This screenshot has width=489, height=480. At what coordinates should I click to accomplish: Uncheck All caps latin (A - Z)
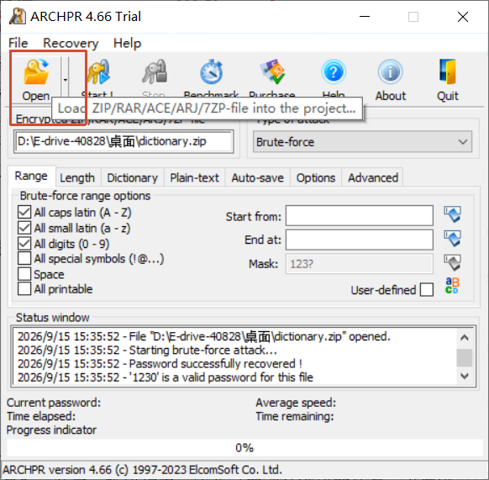click(x=24, y=212)
